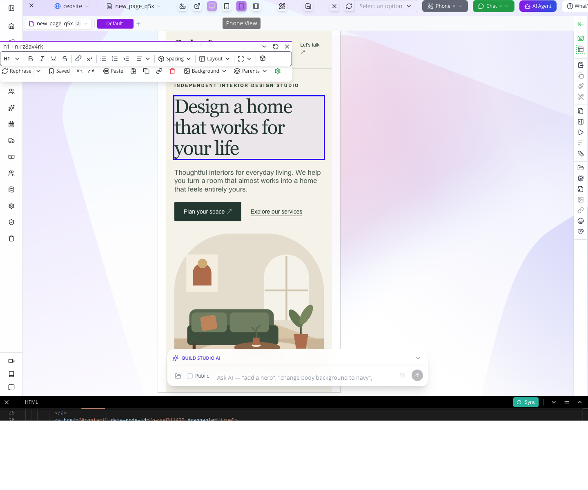The image size is (588, 490).
Task: Insert a link with the link icon
Action: click(78, 59)
